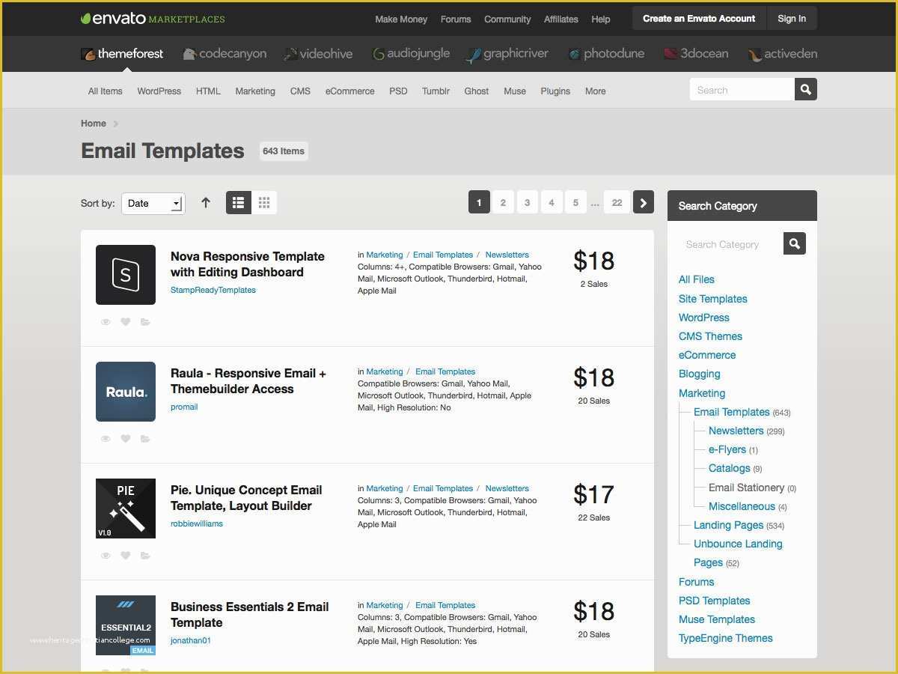Select the HTML category menu
The height and width of the screenshot is (674, 898).
[208, 91]
